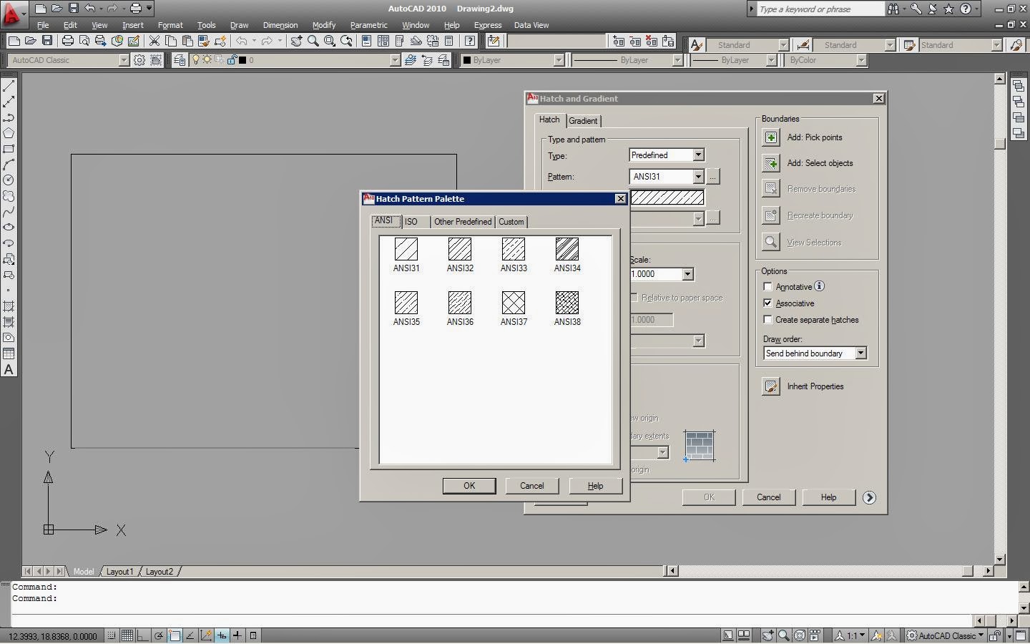Click OK in Hatch Pattern Palette

pos(469,485)
